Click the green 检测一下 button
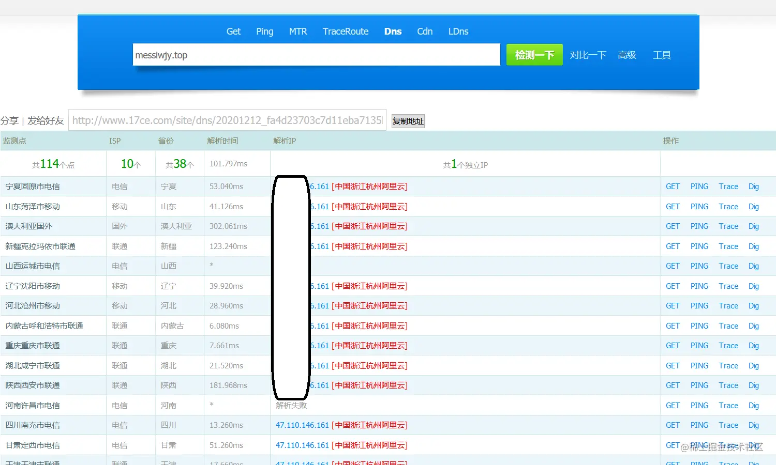 534,55
